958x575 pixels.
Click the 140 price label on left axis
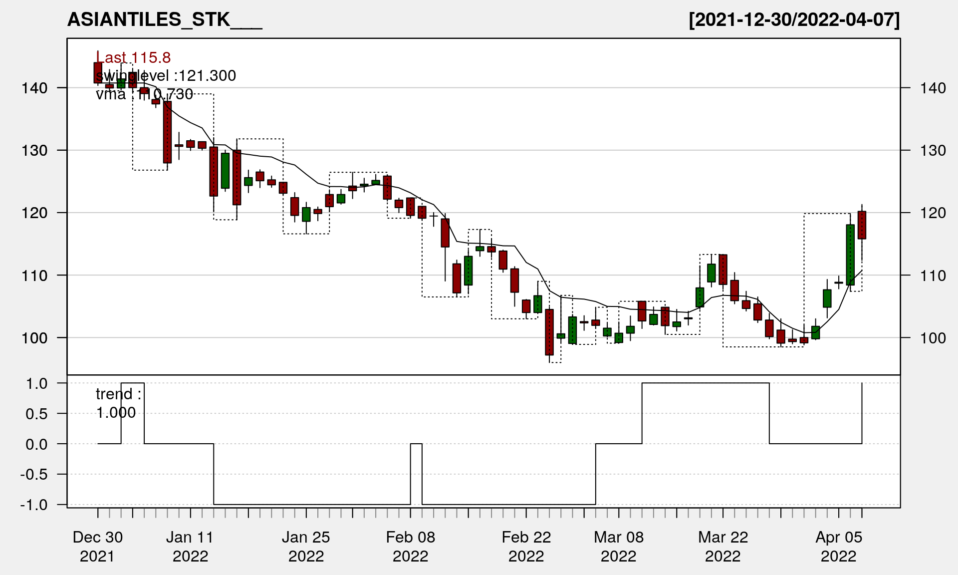[34, 88]
